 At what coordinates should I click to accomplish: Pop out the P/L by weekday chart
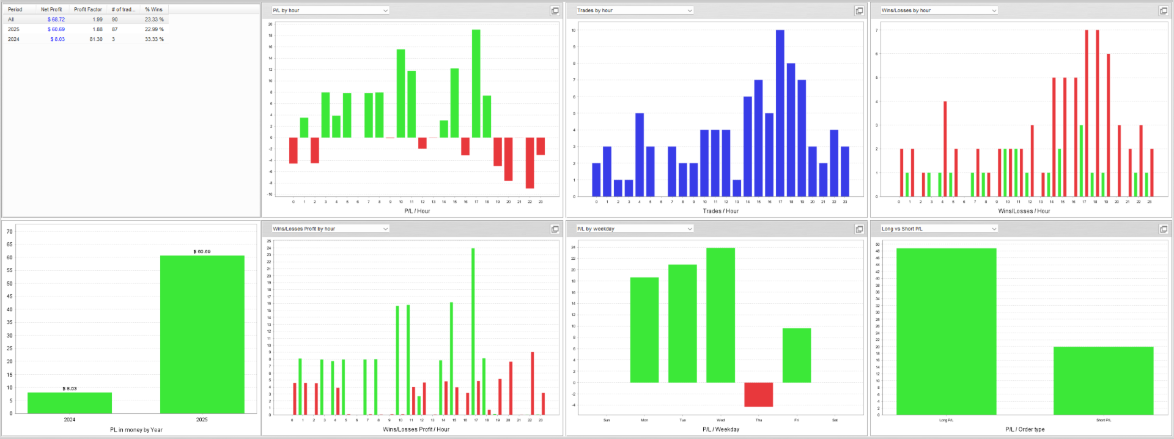click(859, 229)
